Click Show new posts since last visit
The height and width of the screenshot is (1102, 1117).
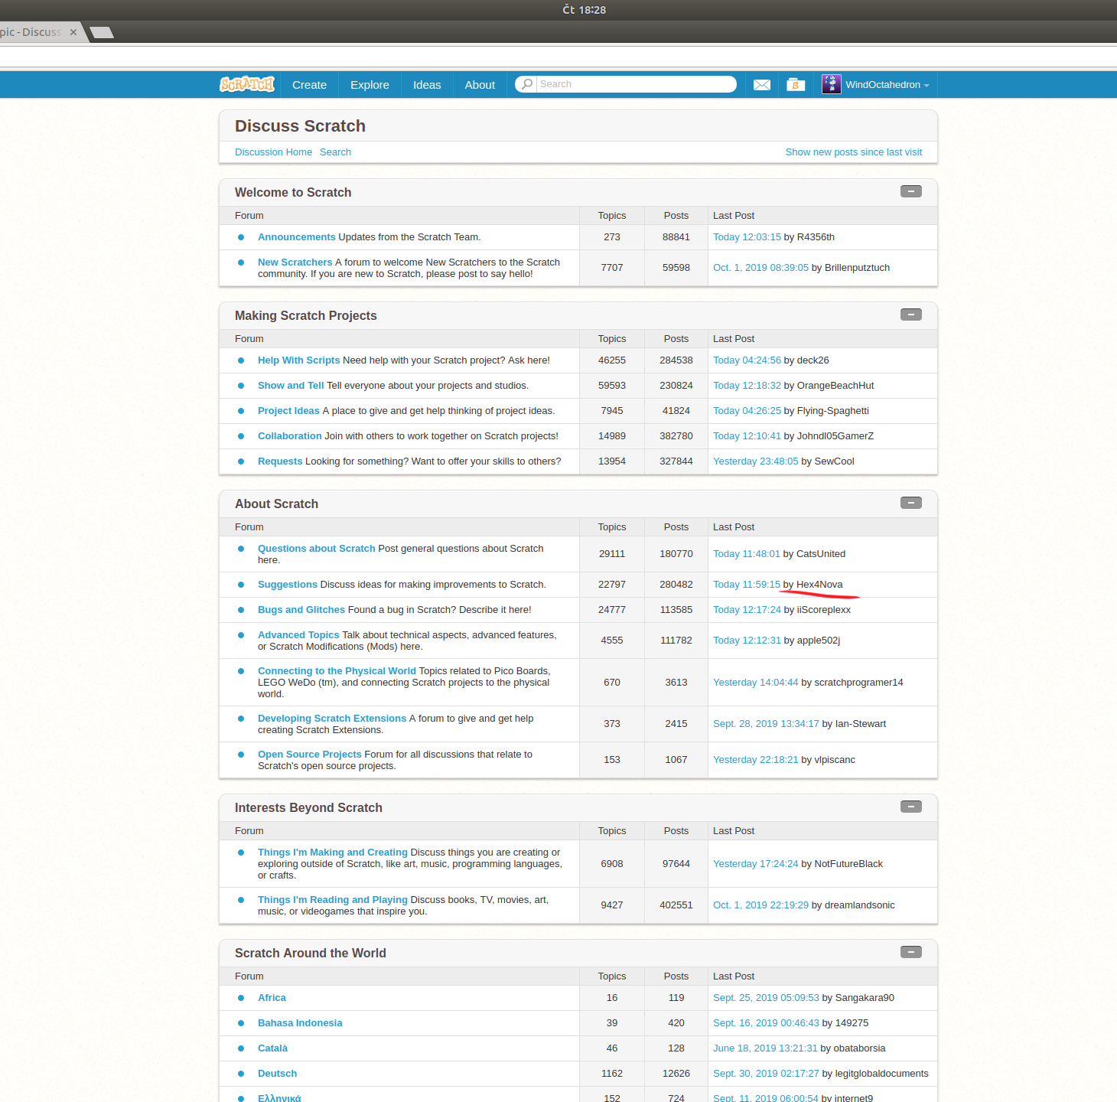point(853,152)
